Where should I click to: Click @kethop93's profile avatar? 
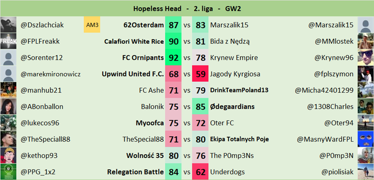pyautogui.click(x=8, y=155)
